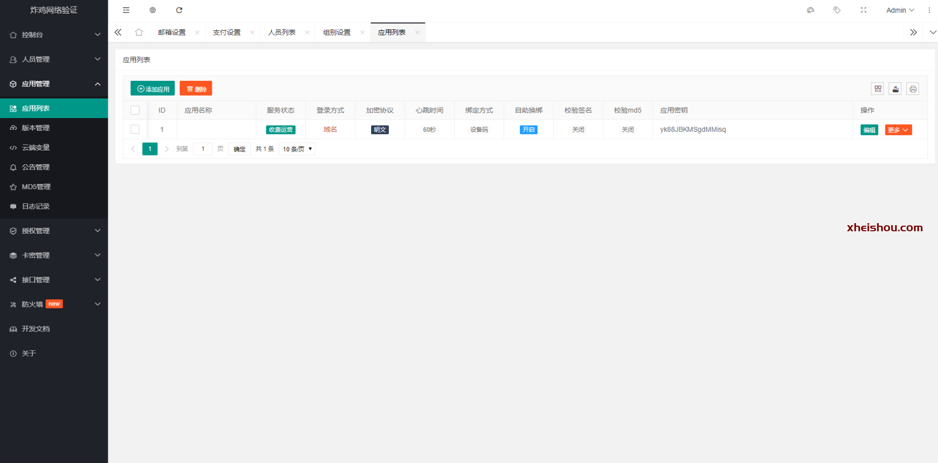The height and width of the screenshot is (463, 938).
Task: Open MD5管理 in the sidebar
Action: [x=54, y=187]
